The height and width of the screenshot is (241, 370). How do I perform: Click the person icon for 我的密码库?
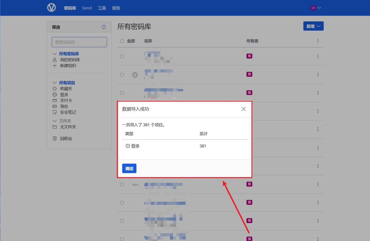click(x=55, y=60)
